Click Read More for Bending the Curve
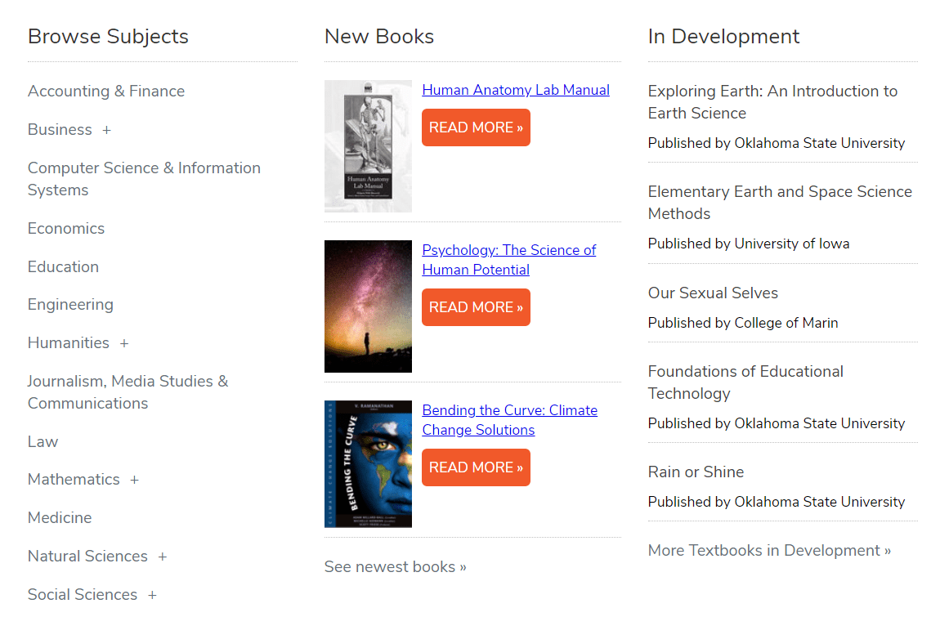 [476, 467]
